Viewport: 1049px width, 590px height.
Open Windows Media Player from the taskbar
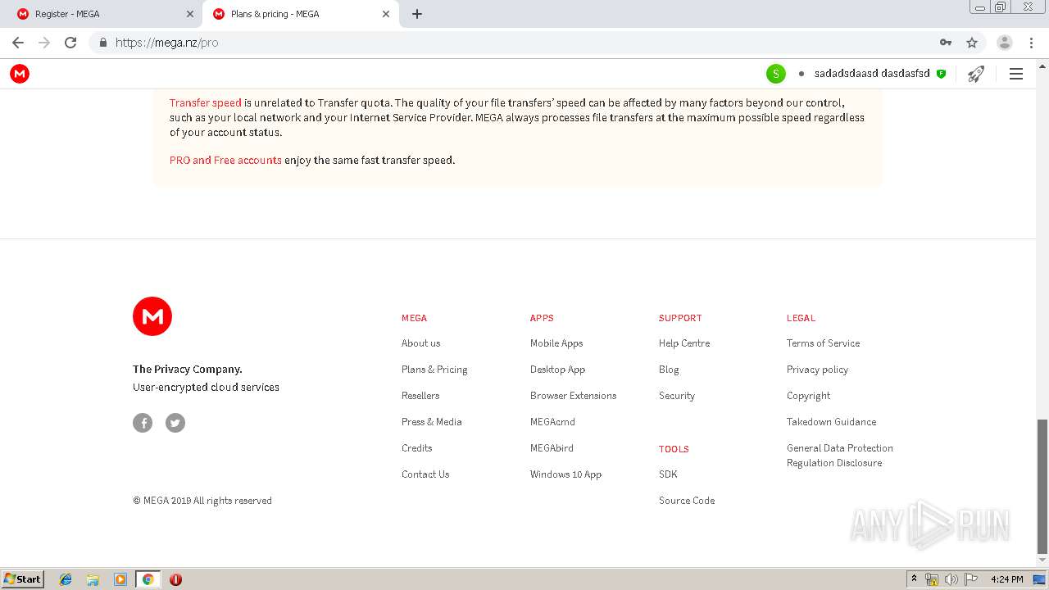click(120, 579)
